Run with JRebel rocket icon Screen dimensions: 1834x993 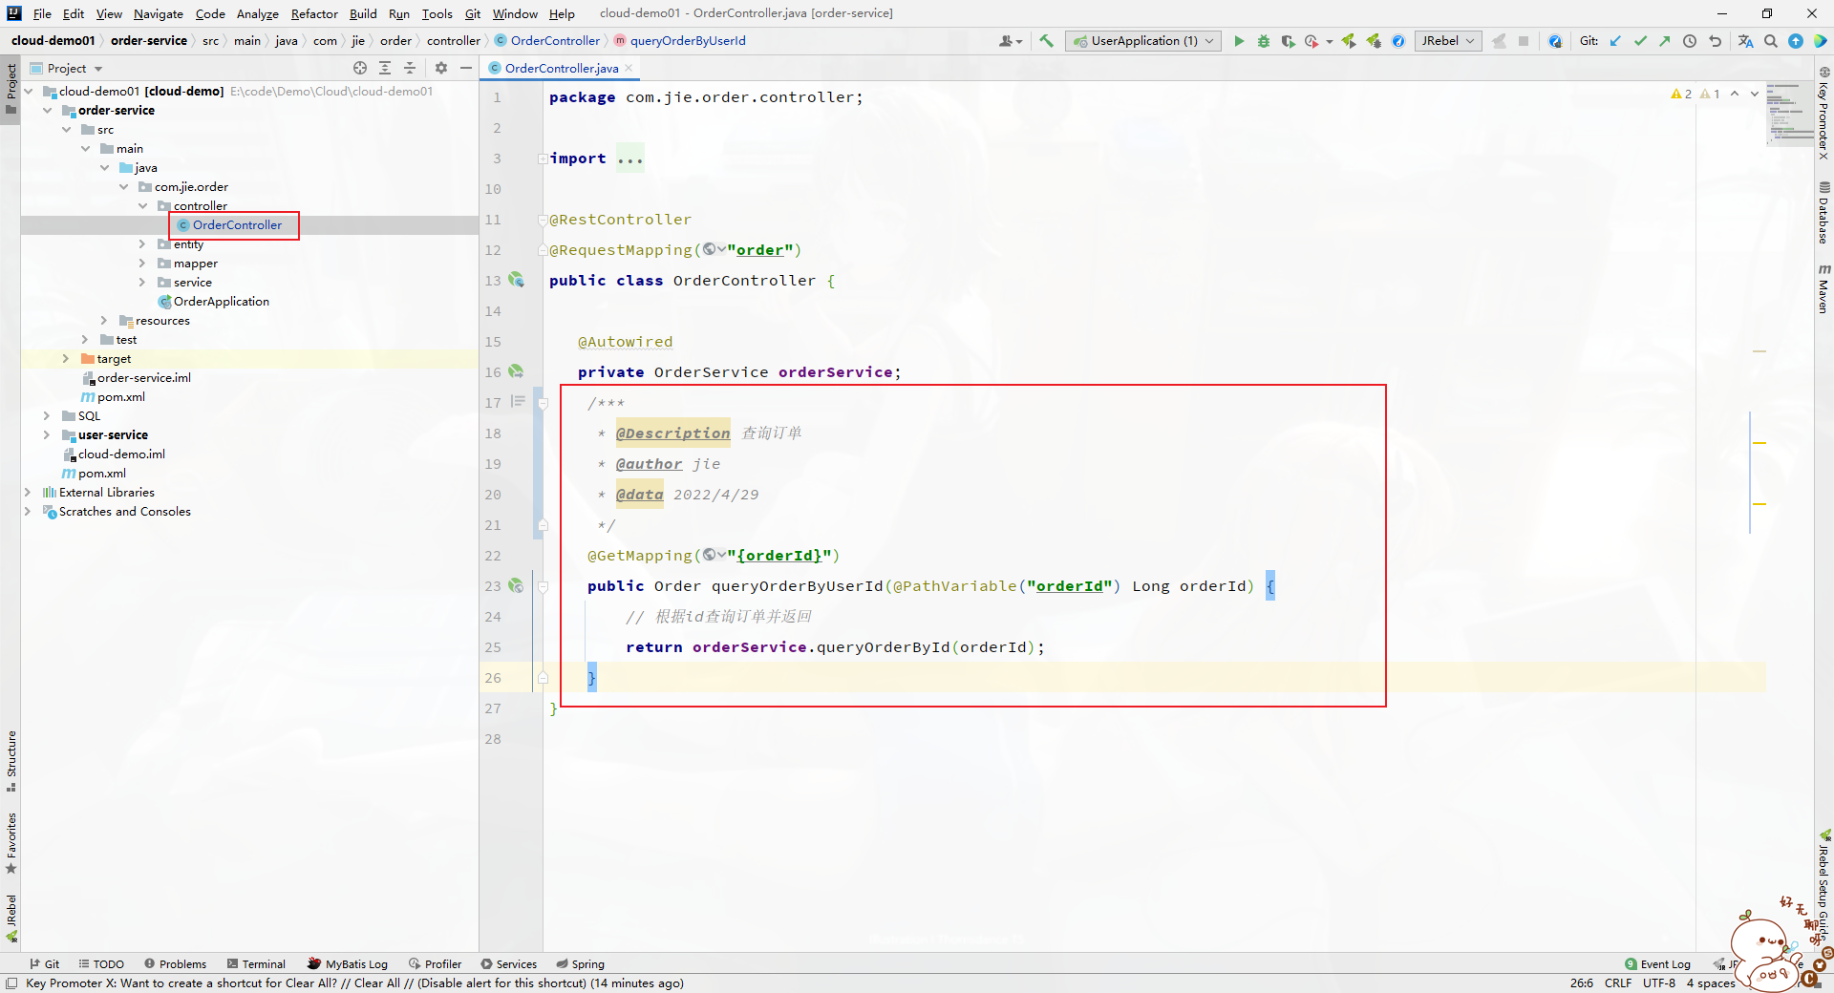[1349, 41]
